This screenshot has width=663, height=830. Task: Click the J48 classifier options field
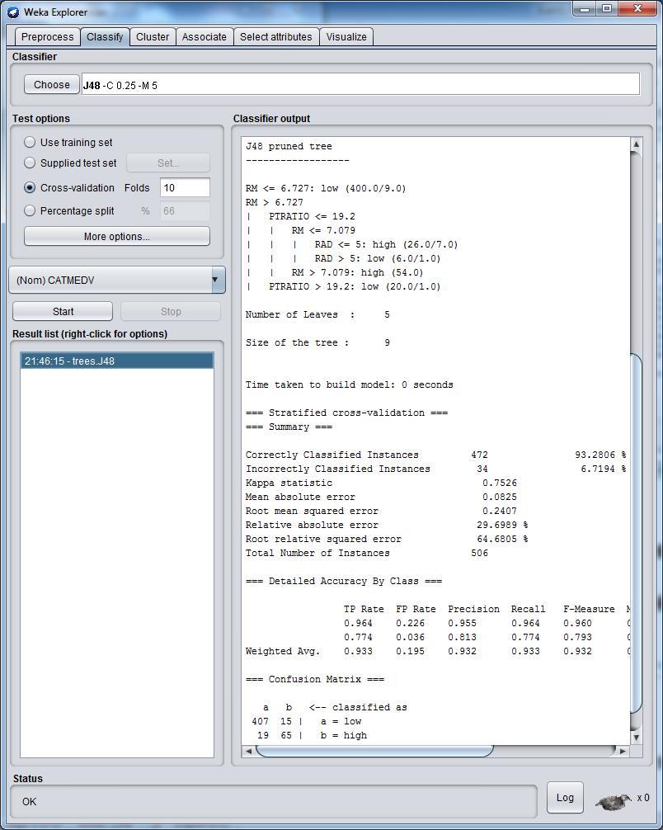point(360,85)
